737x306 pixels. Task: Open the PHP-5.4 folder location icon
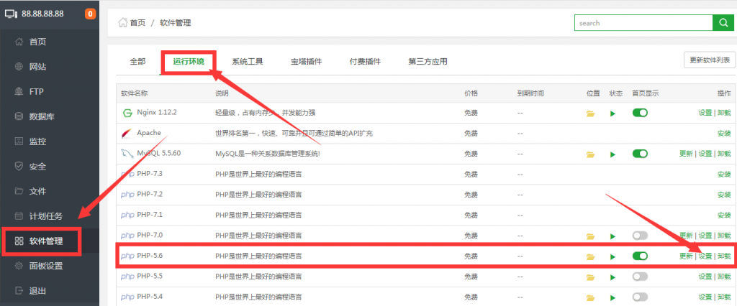(591, 297)
